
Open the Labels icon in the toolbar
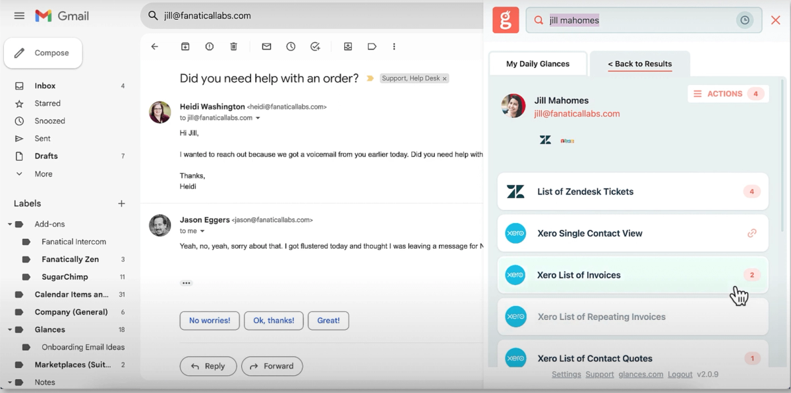tap(372, 47)
